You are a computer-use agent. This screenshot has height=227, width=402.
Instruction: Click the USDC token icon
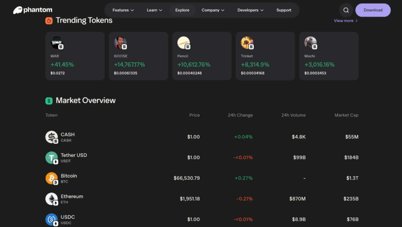point(51,220)
